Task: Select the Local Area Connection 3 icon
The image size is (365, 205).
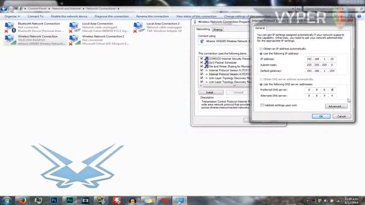Action: (139, 27)
